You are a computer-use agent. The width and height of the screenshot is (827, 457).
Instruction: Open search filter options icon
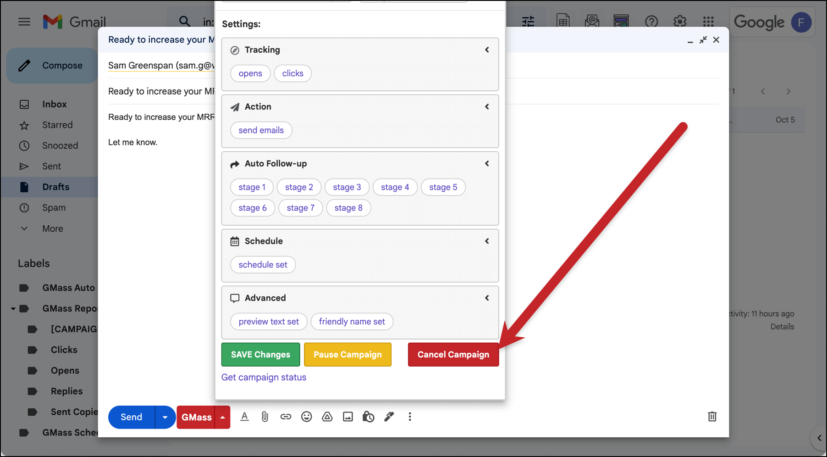pyautogui.click(x=528, y=22)
